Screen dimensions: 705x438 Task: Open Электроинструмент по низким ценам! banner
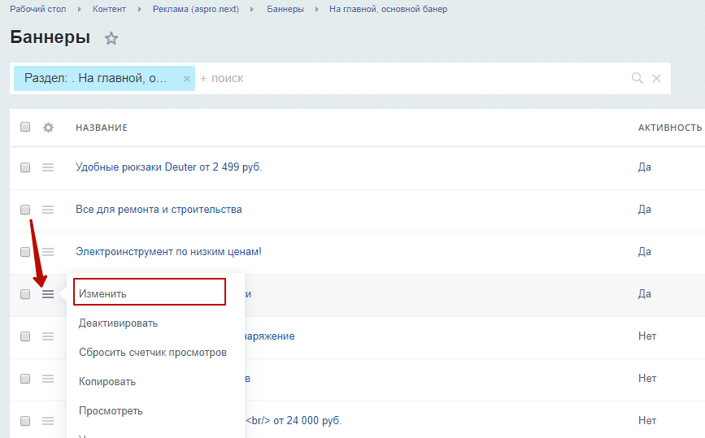pos(168,252)
